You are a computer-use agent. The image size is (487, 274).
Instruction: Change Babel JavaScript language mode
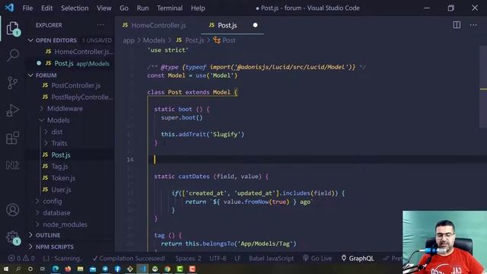pos(271,258)
